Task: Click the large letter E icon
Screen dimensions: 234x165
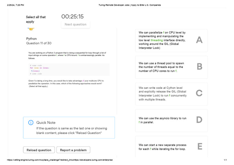Action: tap(200, 147)
